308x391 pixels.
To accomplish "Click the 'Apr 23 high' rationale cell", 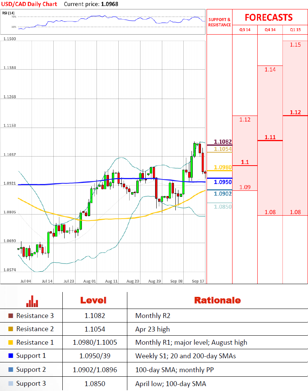I will click(x=152, y=329).
